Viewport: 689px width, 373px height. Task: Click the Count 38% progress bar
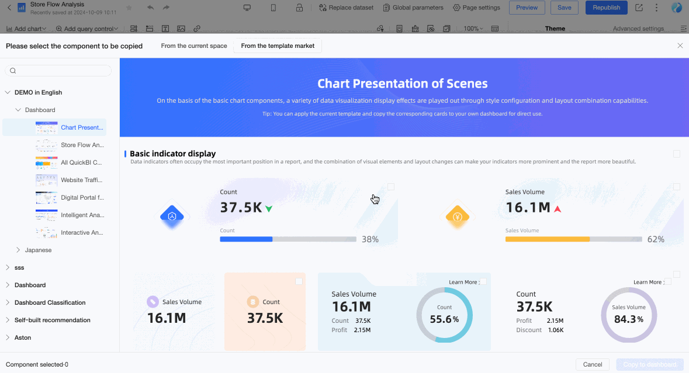288,239
